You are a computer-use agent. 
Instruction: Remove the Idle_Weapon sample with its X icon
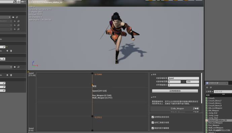click(198, 109)
